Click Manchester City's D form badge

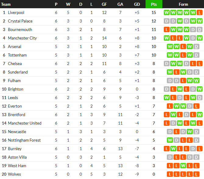pyautogui.click(x=193, y=38)
